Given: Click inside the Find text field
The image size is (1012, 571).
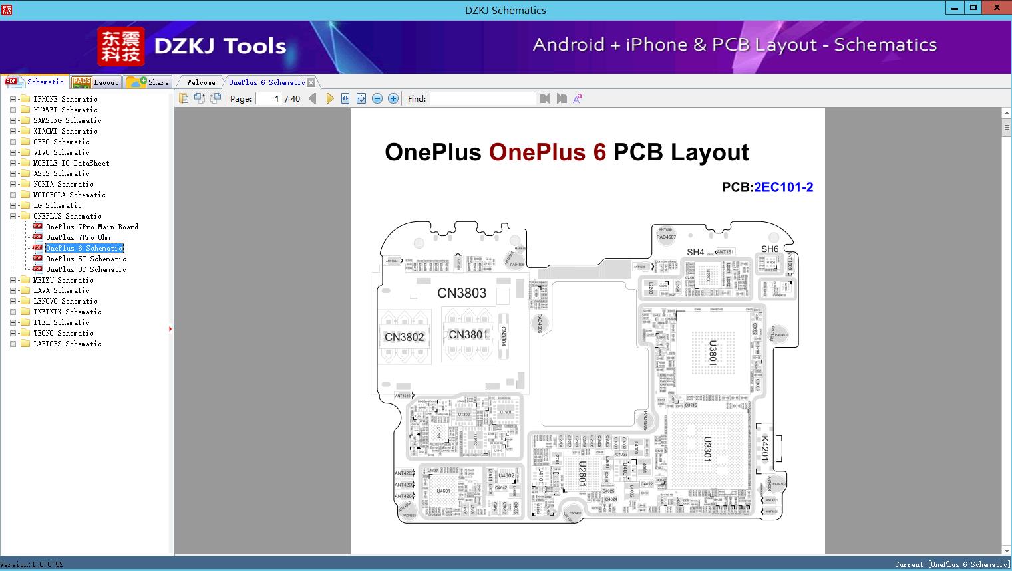Looking at the screenshot, I should tap(482, 98).
